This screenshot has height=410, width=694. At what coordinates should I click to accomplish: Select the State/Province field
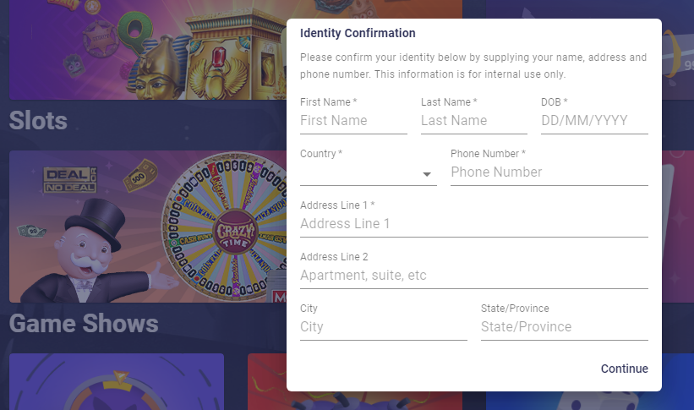point(564,327)
